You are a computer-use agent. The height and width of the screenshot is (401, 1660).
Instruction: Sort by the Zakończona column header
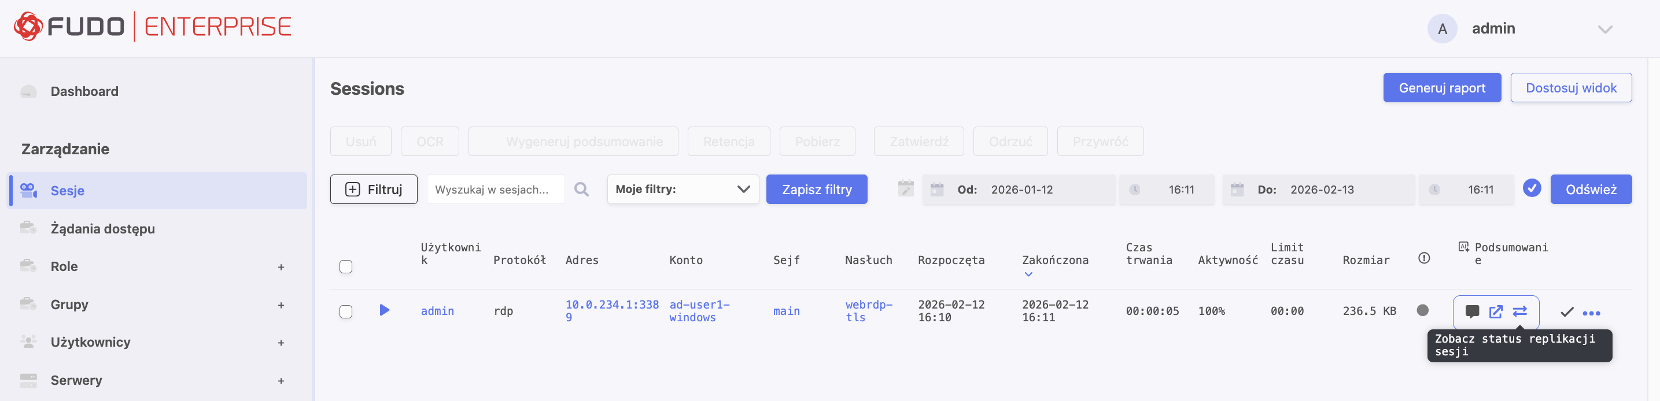(1054, 261)
